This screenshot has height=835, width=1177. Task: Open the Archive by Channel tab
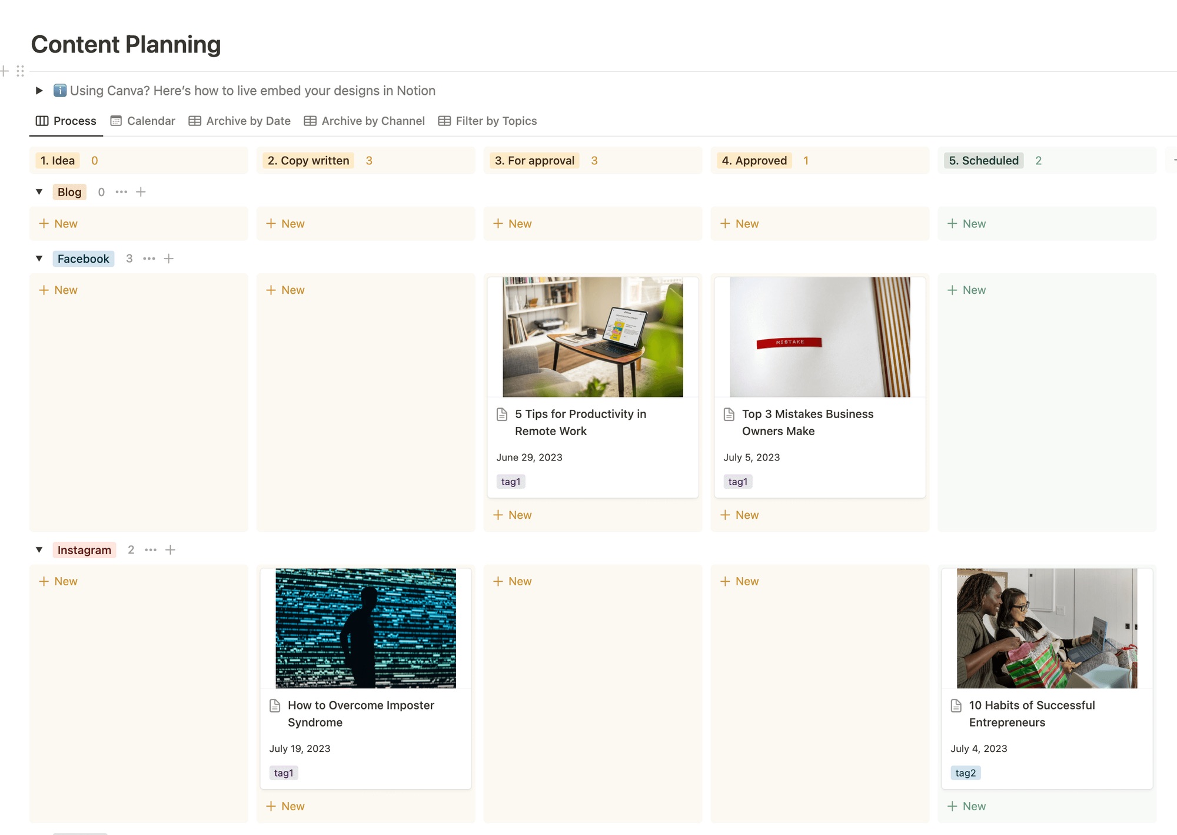tap(364, 121)
